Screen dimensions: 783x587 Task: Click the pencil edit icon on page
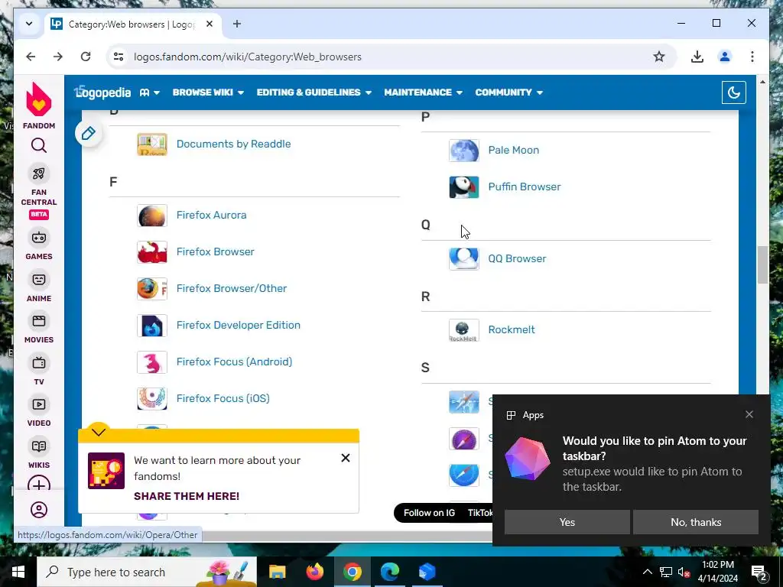pyautogui.click(x=89, y=133)
